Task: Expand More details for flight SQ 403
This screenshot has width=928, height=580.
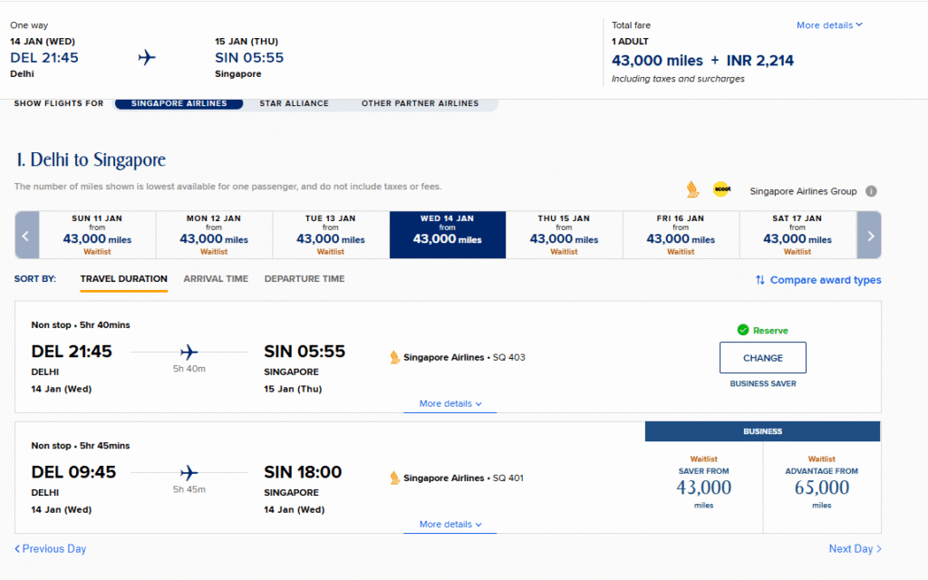Action: click(x=449, y=404)
